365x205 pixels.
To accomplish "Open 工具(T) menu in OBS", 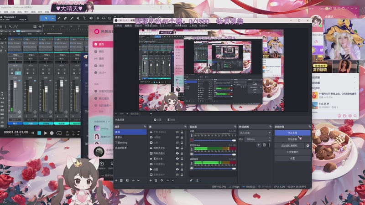I will 193,26.
